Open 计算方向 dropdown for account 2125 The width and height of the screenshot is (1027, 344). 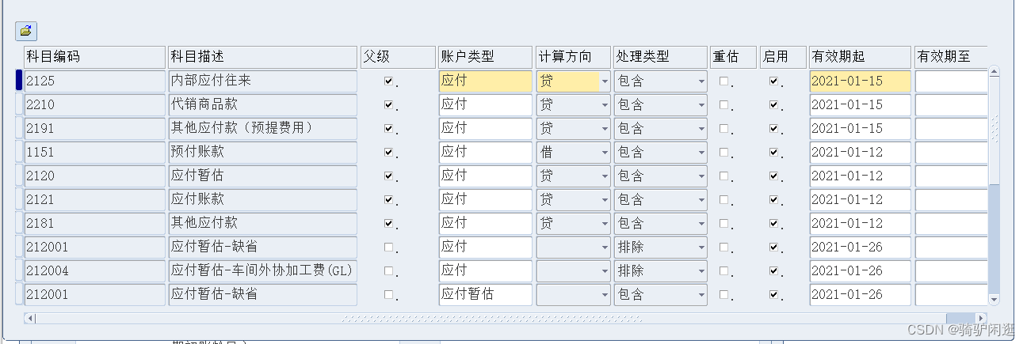(605, 81)
